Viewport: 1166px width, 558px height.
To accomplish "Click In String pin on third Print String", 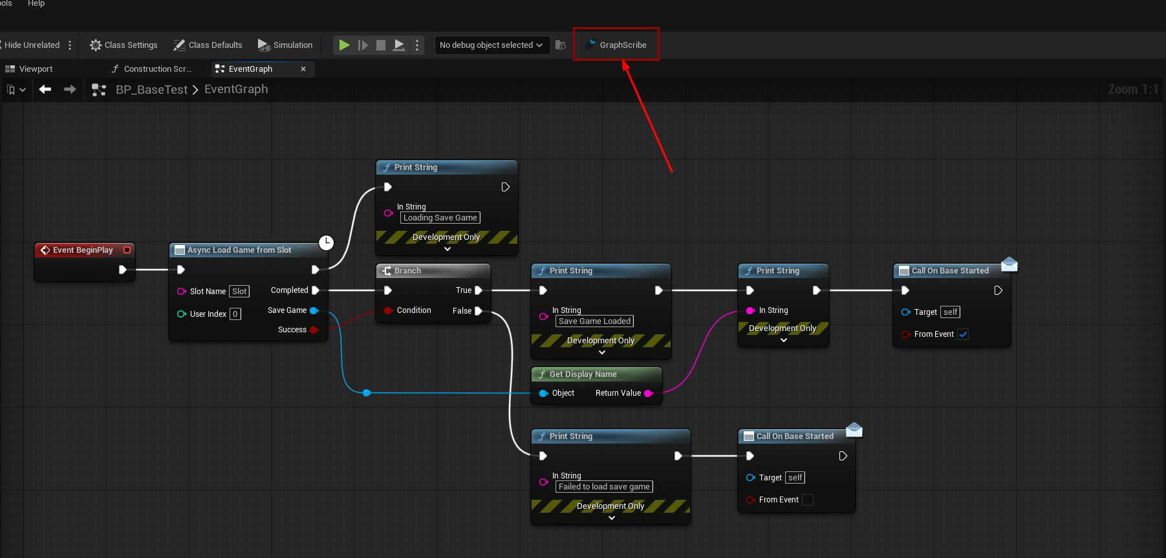I will (750, 310).
